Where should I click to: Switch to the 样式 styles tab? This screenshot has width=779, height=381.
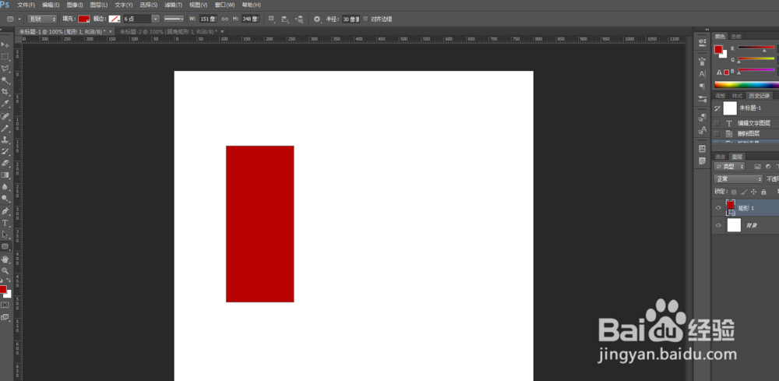[737, 95]
